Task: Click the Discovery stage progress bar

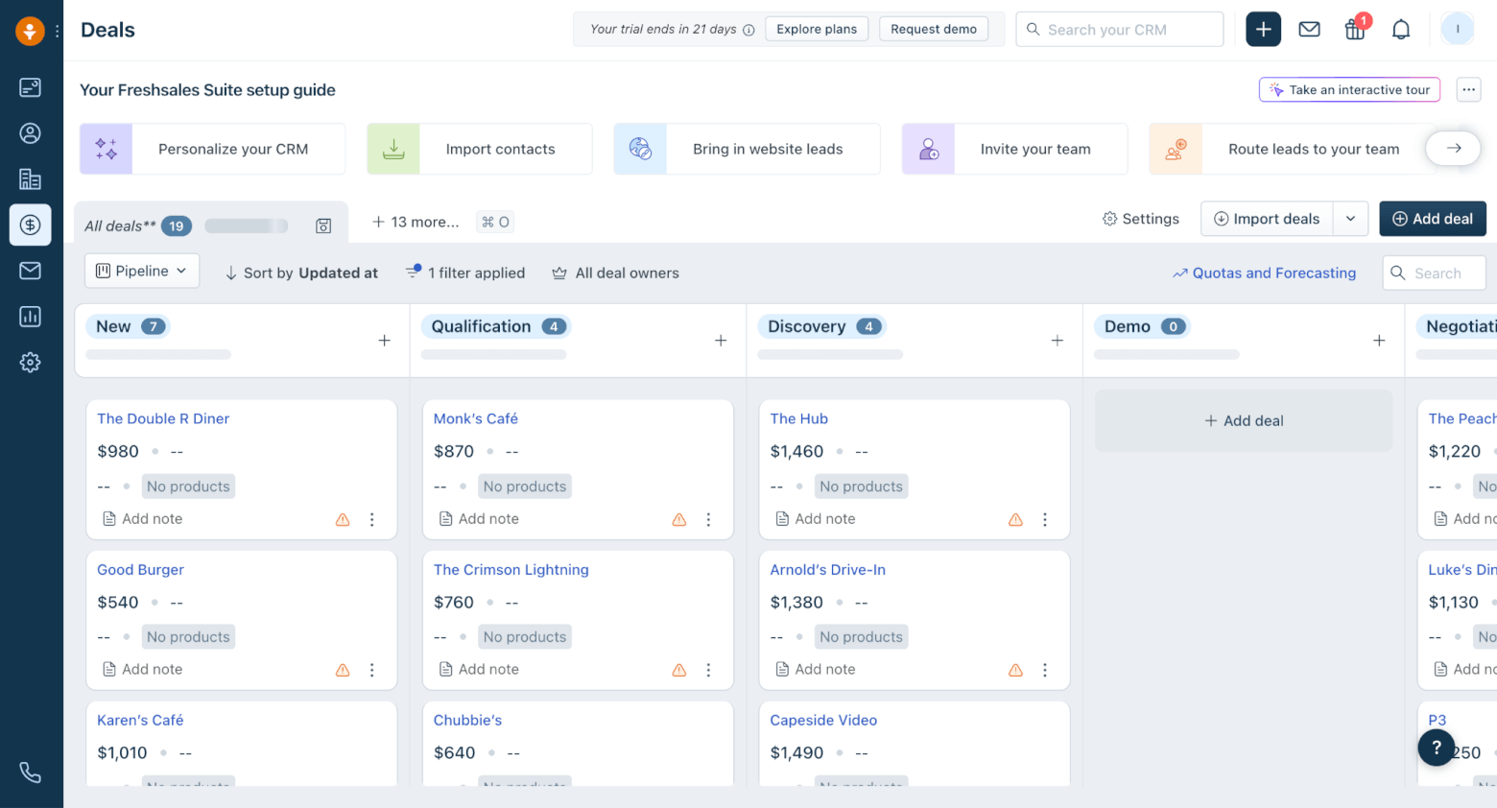Action: click(x=830, y=355)
